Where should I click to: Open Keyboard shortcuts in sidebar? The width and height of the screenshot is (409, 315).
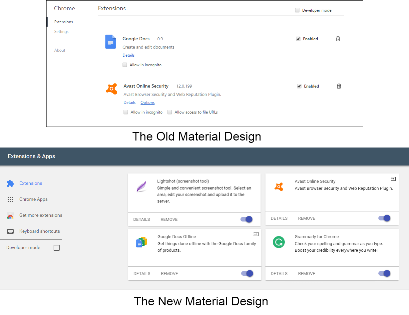click(40, 231)
